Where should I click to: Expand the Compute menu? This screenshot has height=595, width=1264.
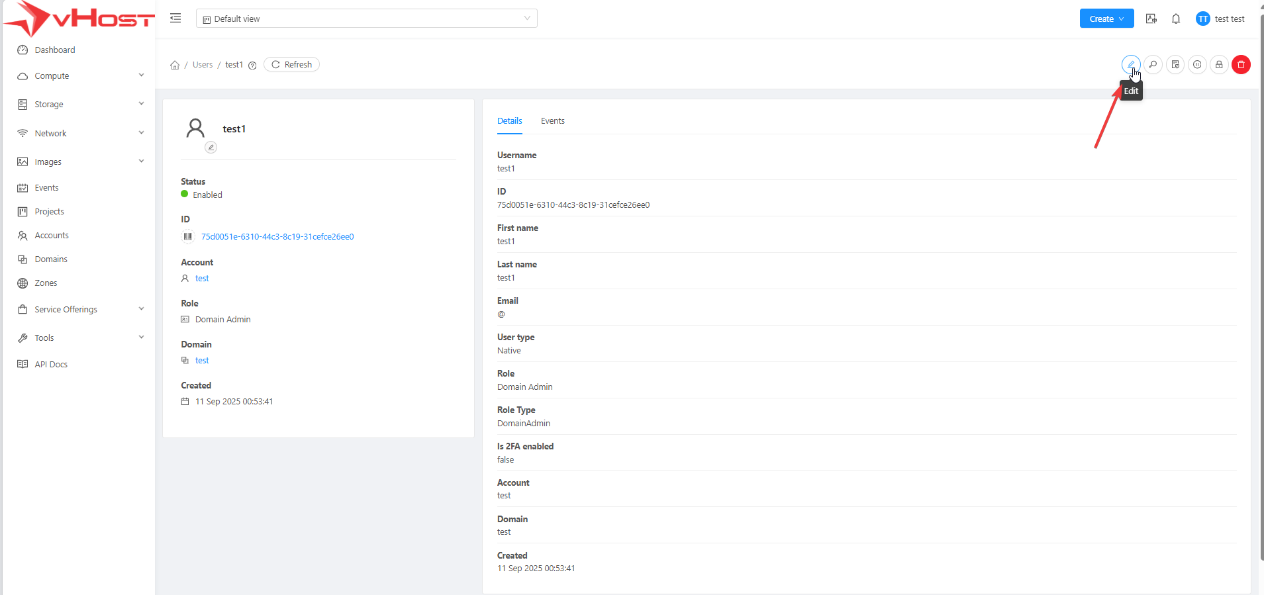pos(79,76)
